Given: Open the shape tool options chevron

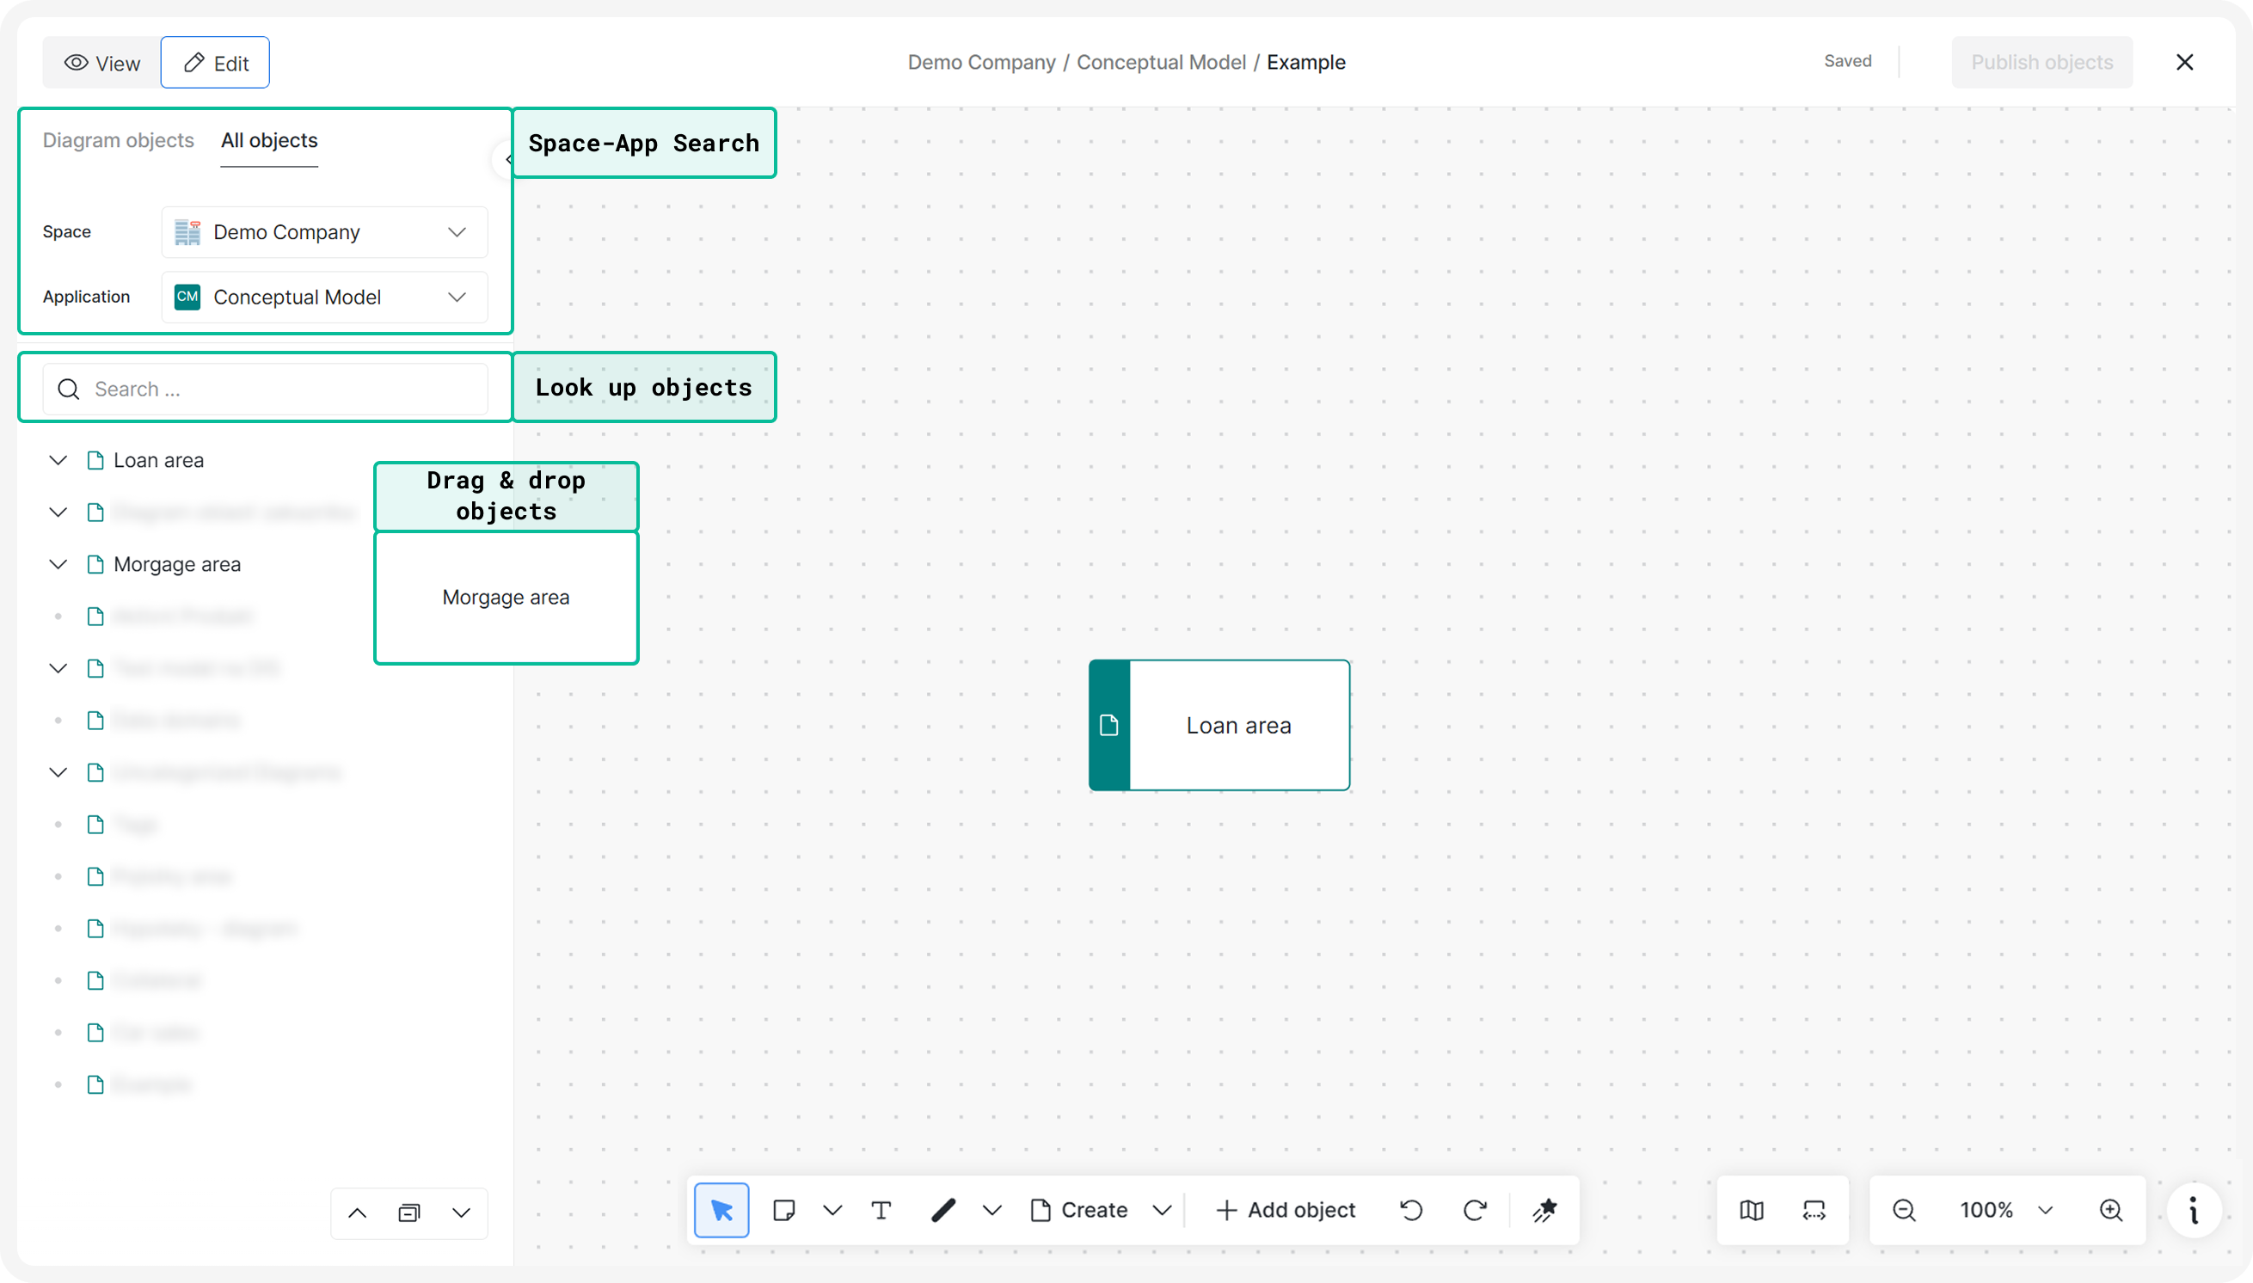Looking at the screenshot, I should tap(832, 1210).
